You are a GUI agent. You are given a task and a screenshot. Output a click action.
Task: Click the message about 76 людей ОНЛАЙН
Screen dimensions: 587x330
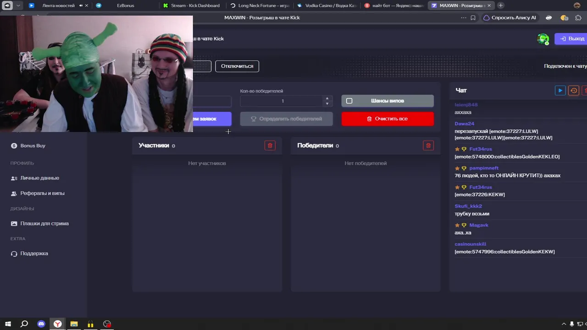[508, 176]
